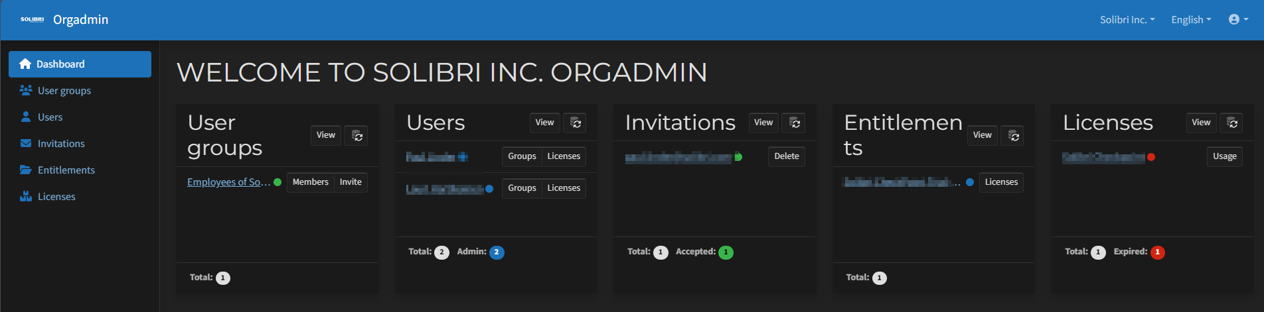
Task: Click the Expired count badge in Licenses
Action: (1157, 252)
